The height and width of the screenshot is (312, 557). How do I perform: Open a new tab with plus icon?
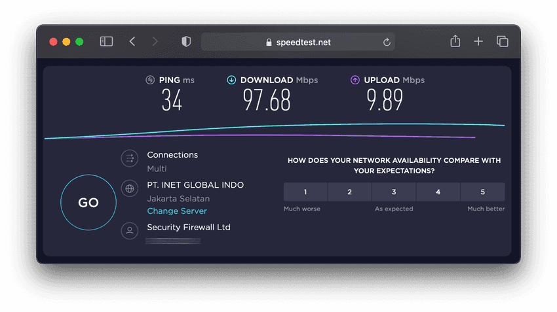point(478,42)
